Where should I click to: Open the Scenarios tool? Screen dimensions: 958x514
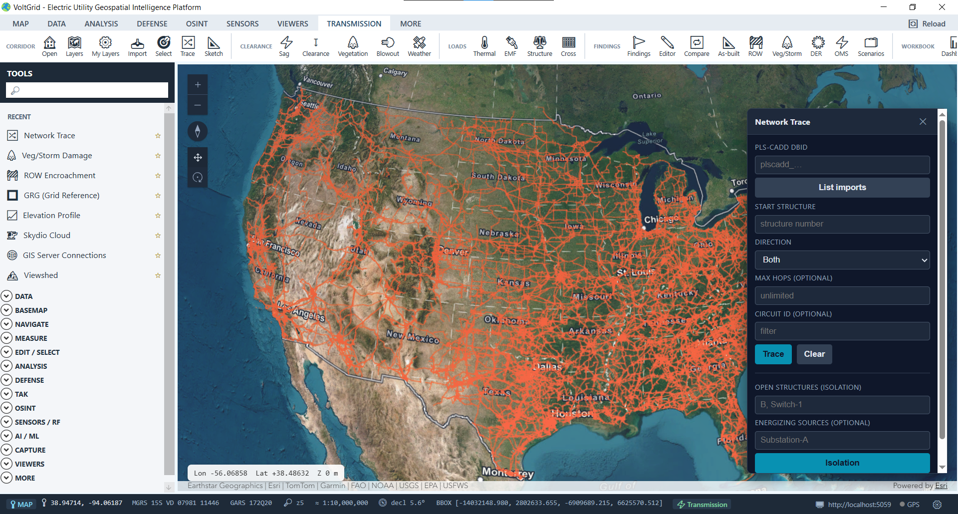pos(871,46)
